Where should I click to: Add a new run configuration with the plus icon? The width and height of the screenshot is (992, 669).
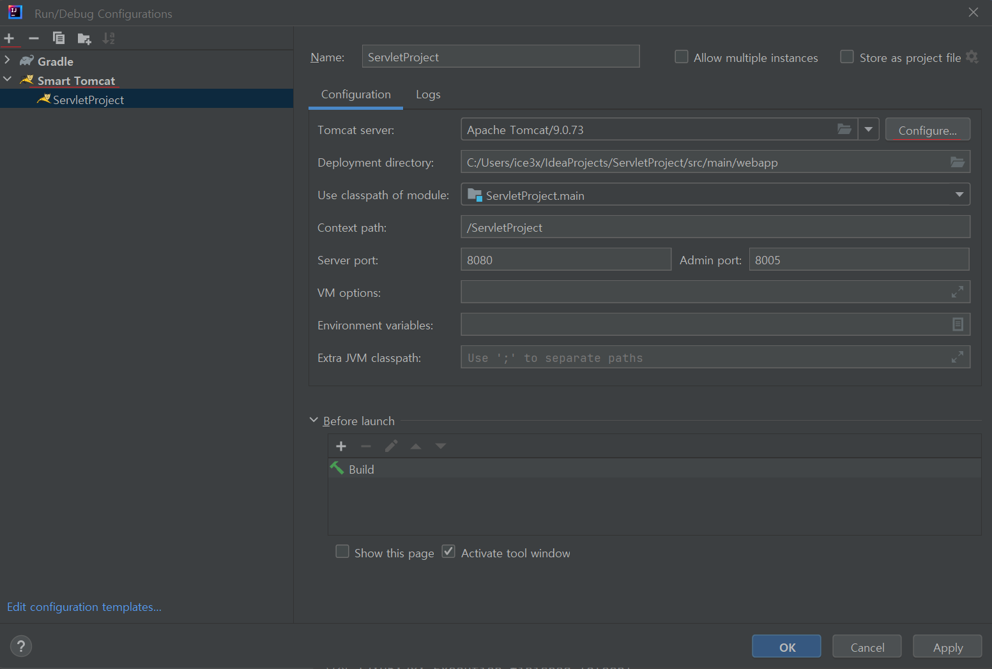[x=9, y=38]
